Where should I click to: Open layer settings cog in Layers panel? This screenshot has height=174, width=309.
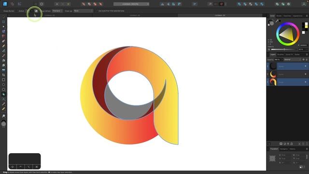point(303,59)
